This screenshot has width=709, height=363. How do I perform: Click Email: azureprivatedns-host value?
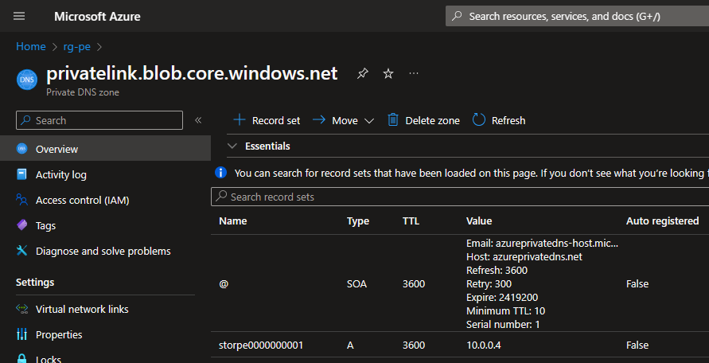(542, 243)
